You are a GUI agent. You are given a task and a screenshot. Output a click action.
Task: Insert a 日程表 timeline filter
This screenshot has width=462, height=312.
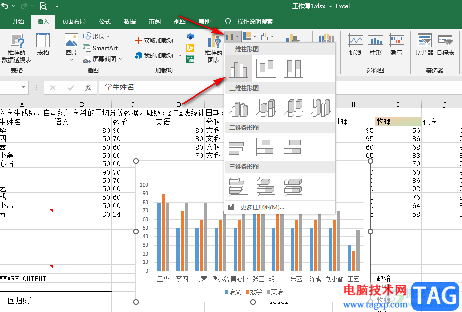[x=445, y=45]
